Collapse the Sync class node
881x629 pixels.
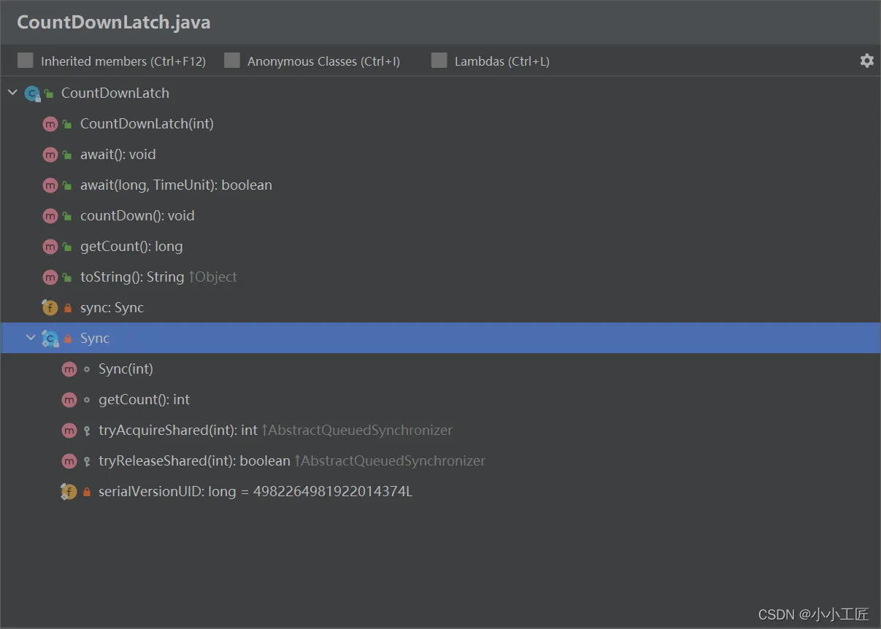pos(31,338)
